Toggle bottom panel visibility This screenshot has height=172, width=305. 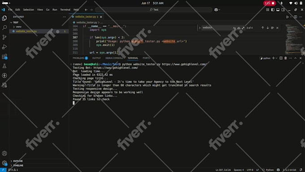coord(278,9)
